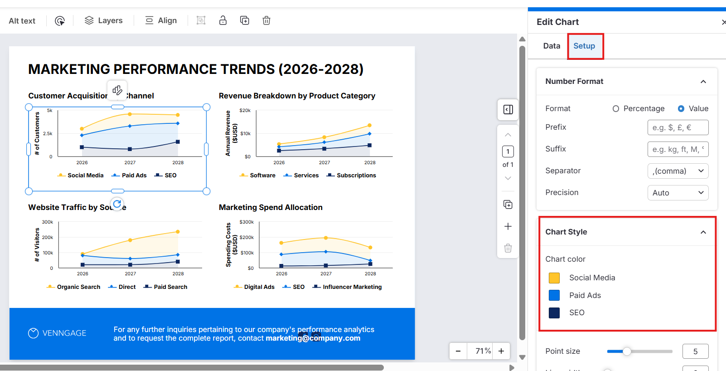Click the rotate handle below the selected chart
This screenshot has height=371, width=726.
coord(117,204)
